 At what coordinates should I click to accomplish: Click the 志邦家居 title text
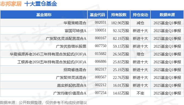(11, 3)
